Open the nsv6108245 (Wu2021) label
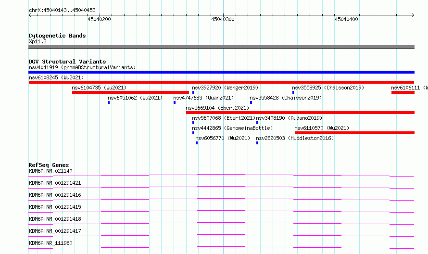Screen dimensions: 428x254 [56, 77]
